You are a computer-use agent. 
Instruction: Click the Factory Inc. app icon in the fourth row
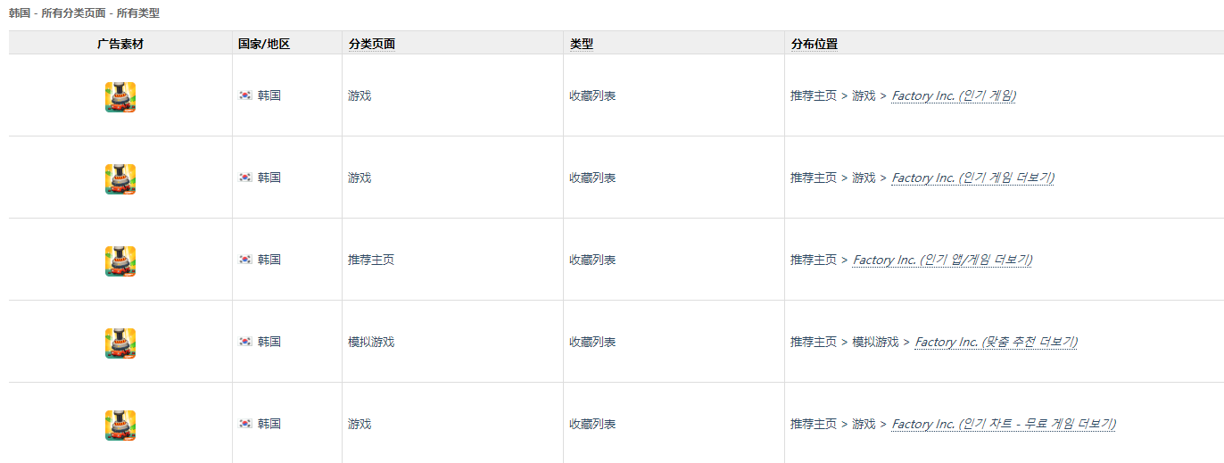pos(120,343)
